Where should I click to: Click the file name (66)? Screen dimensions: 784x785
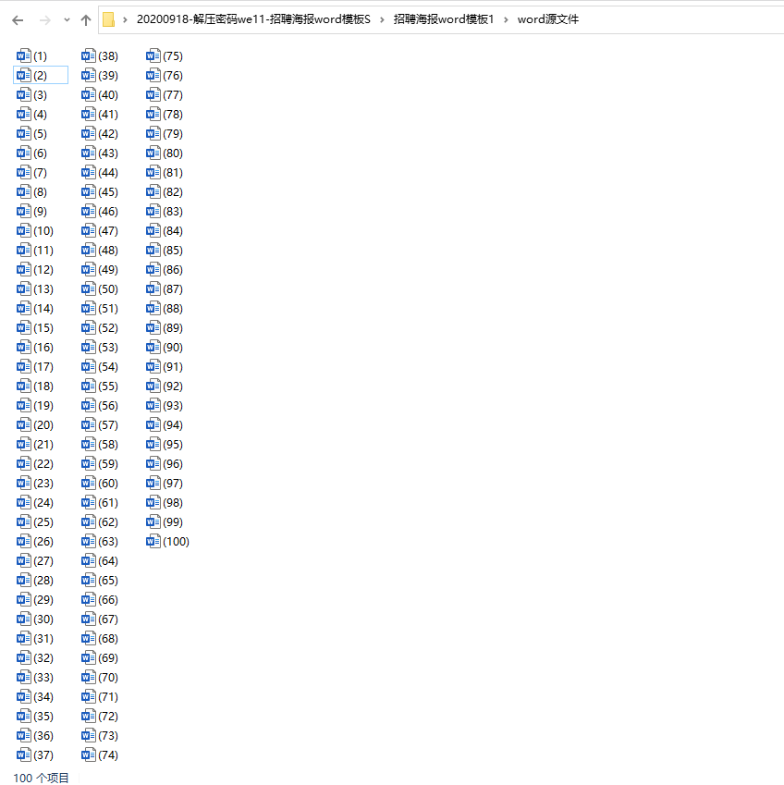[108, 600]
